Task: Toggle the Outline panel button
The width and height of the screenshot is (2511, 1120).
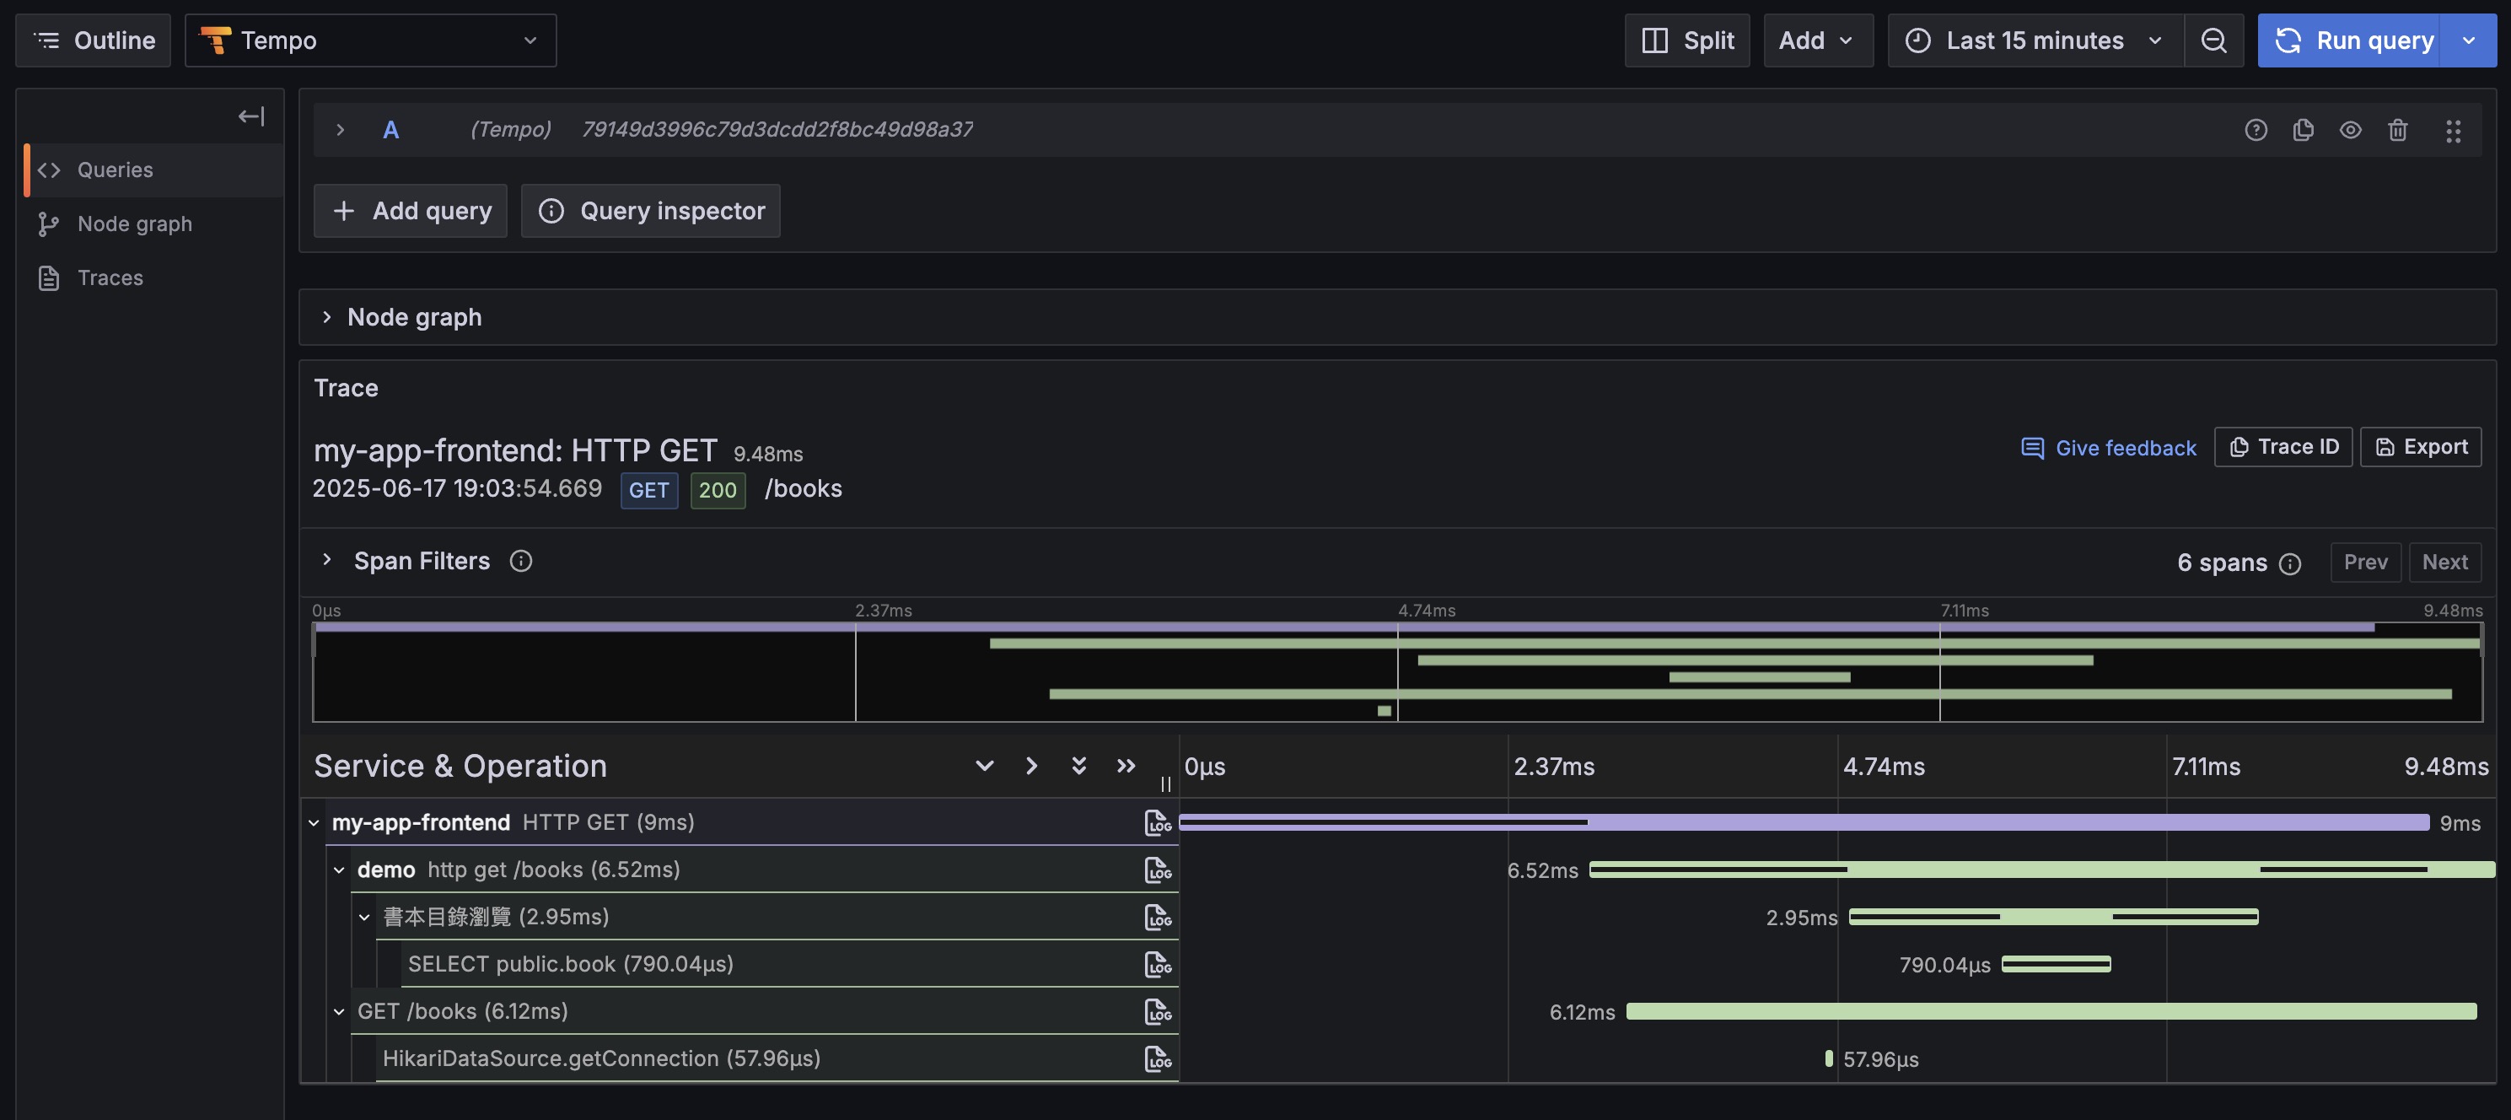Action: 94,40
